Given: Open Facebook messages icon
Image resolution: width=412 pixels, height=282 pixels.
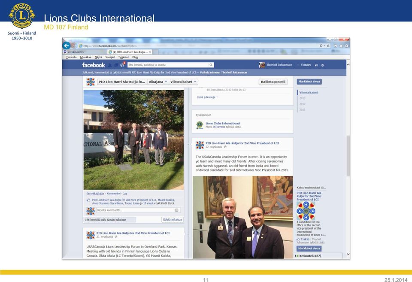Looking at the screenshot, I should (116, 65).
